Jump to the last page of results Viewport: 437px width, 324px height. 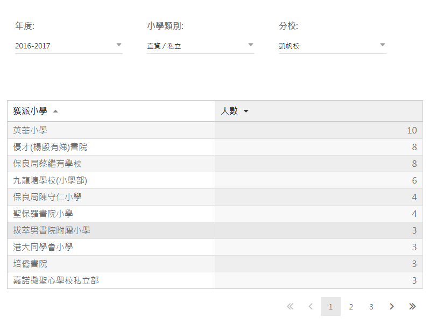412,307
